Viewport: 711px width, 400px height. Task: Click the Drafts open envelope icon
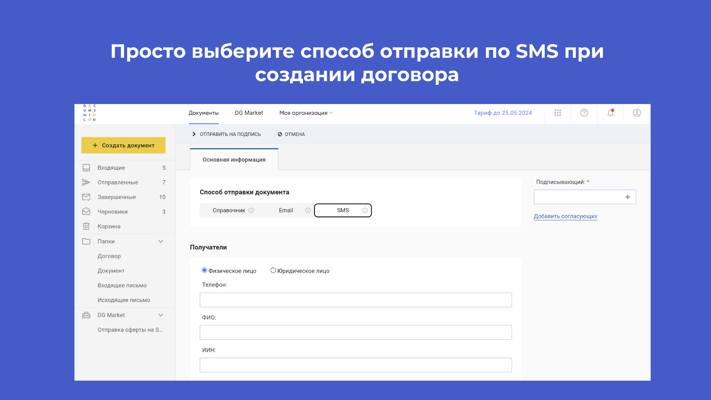tap(86, 211)
